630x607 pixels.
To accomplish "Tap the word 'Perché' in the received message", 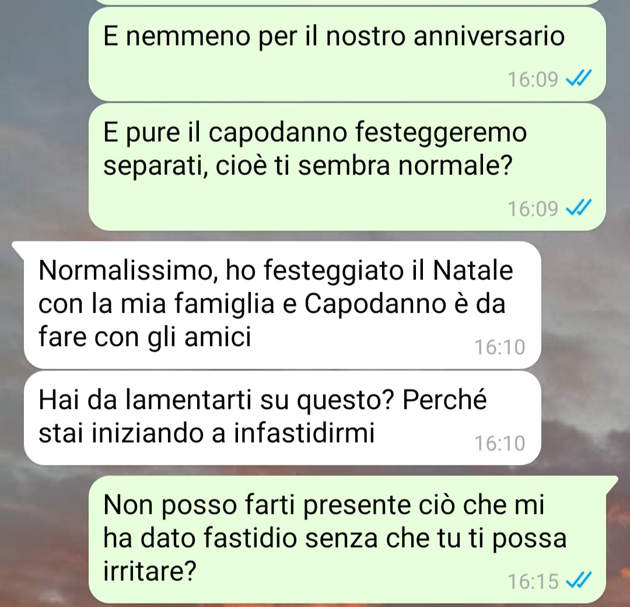I will click(x=444, y=400).
